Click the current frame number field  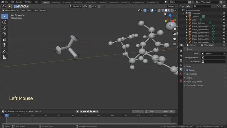[138, 111]
